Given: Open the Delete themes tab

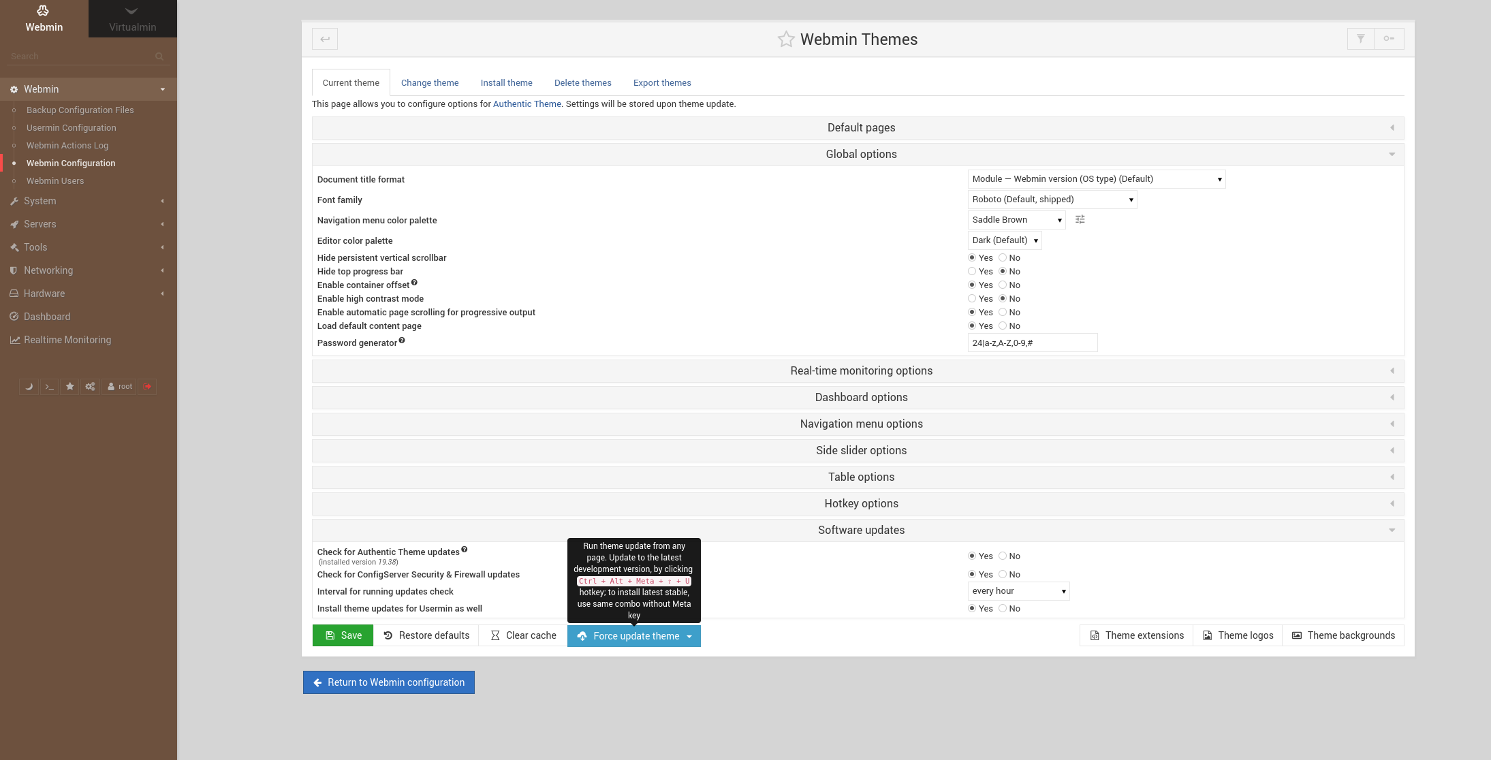Looking at the screenshot, I should pyautogui.click(x=582, y=82).
